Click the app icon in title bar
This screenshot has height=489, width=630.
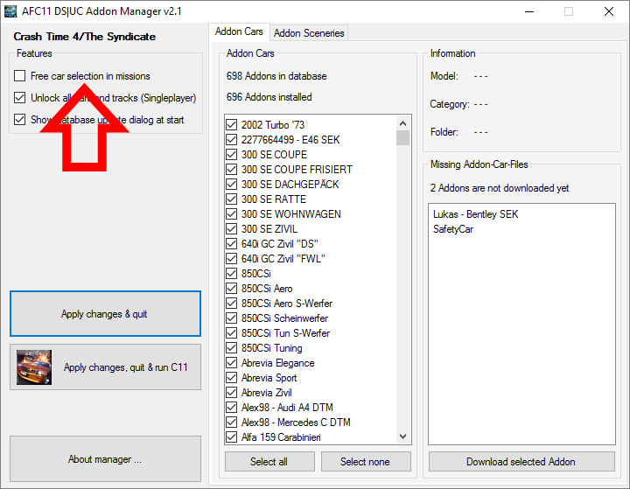tap(11, 11)
